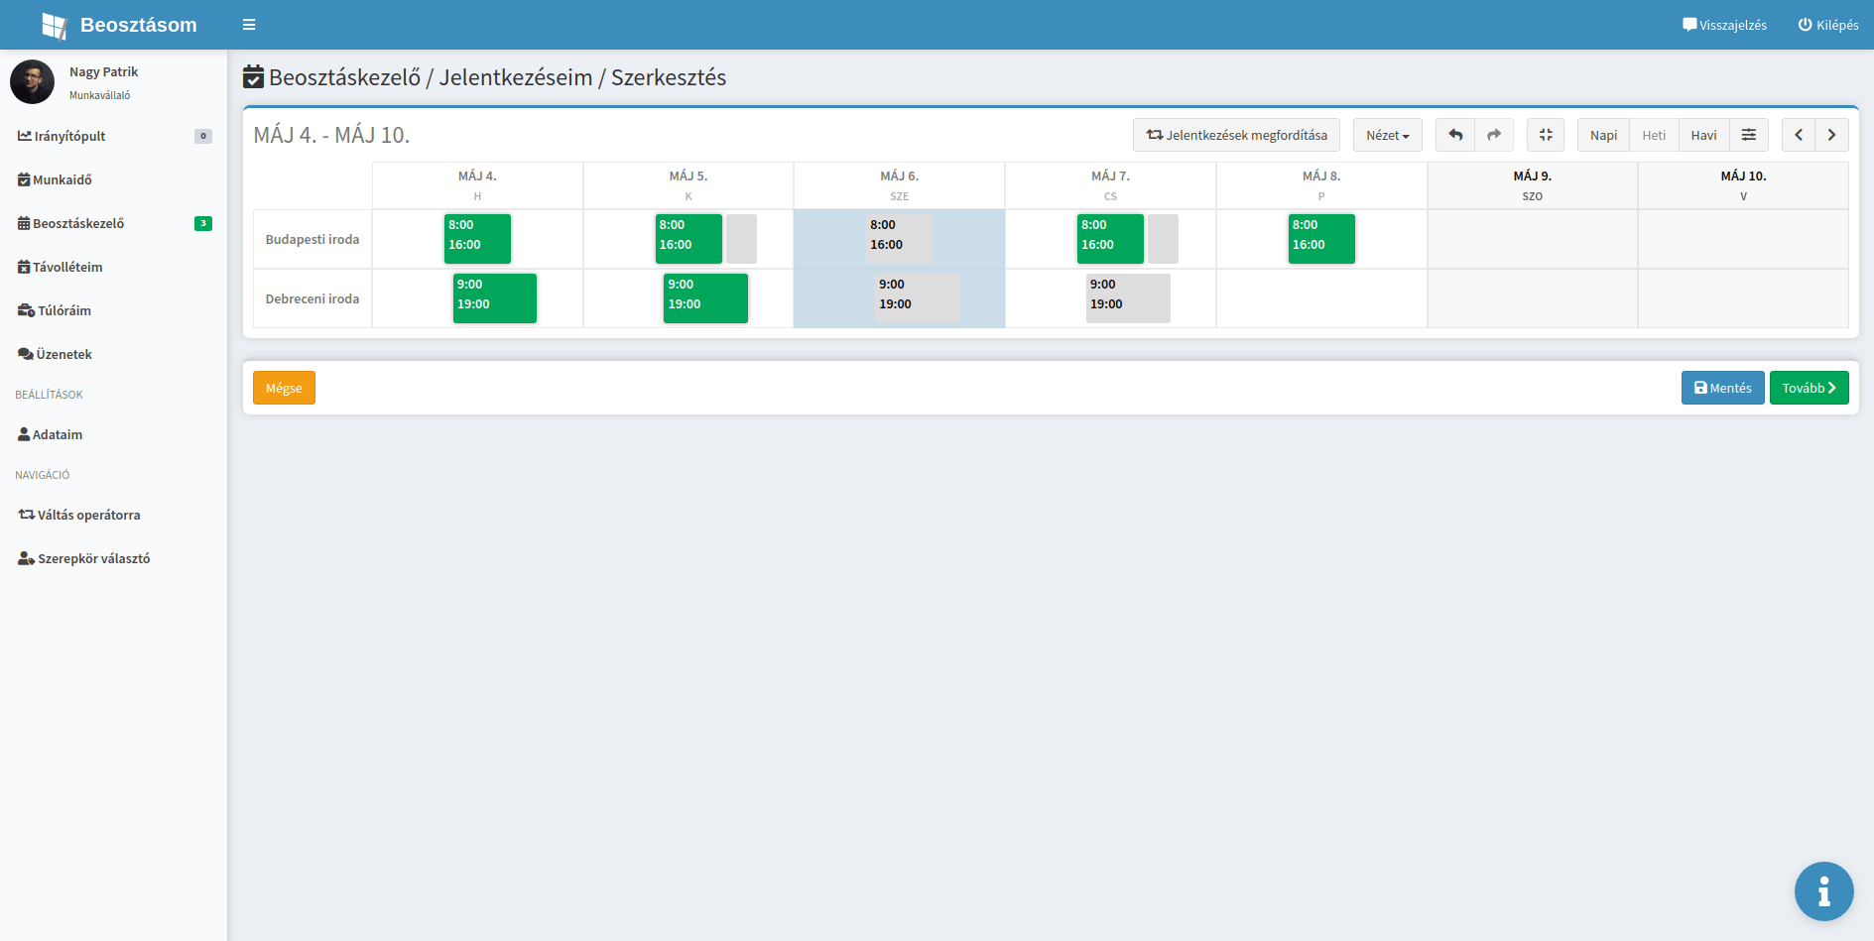This screenshot has width=1874, height=941.
Task: Toggle Máj 7 Debreceni 9:00-19:00 shift
Action: click(1128, 298)
